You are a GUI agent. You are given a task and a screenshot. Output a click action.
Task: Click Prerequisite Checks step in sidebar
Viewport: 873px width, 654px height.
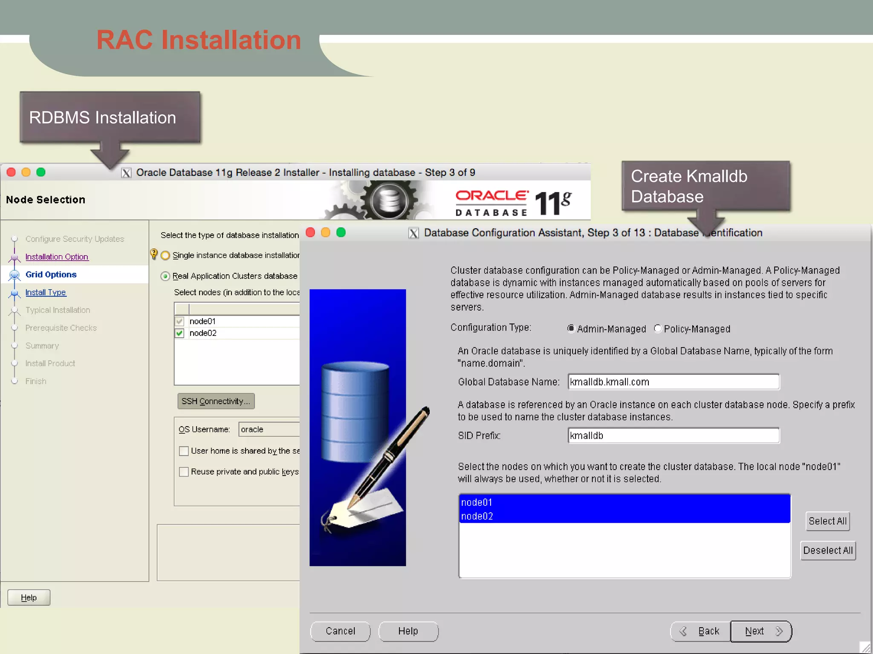pos(61,328)
